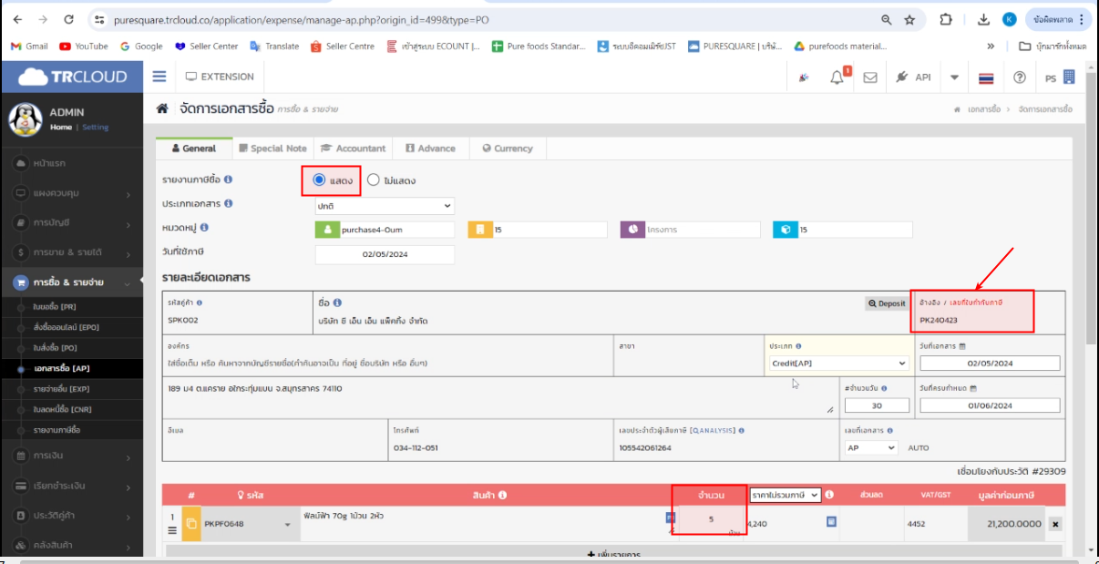
Task: Open YouTube bookmark in bookmarks bar
Action: [83, 46]
